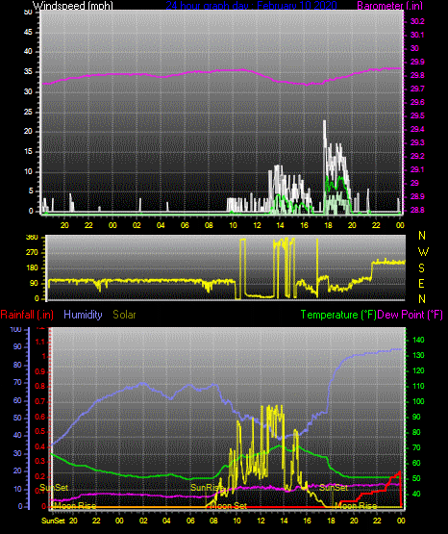Click the 0.8 rainfall scale value
Screen dimensions: 448x534
pos(40,386)
